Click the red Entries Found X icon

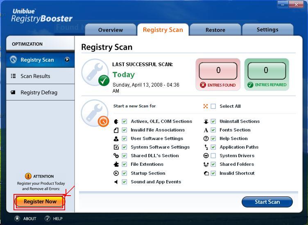tap(203, 85)
